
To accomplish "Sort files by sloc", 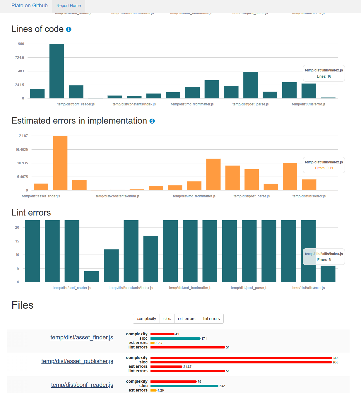I will (167, 319).
